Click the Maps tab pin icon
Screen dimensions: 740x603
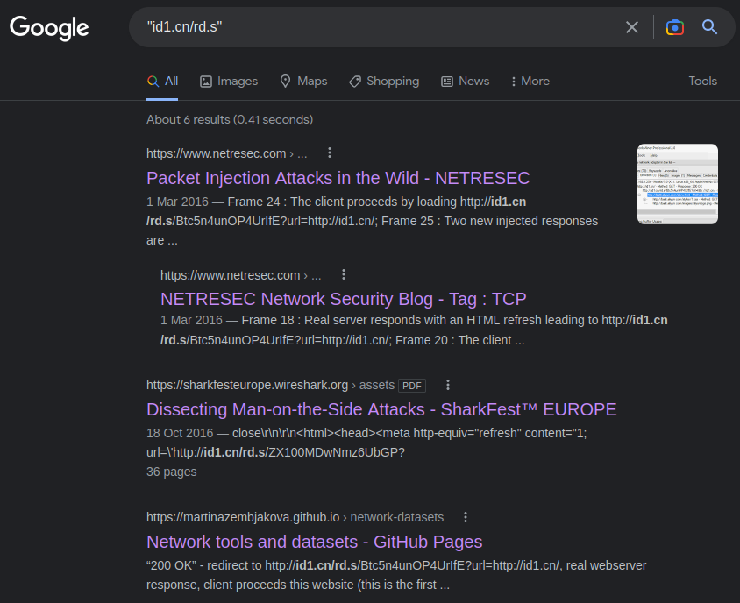point(285,82)
